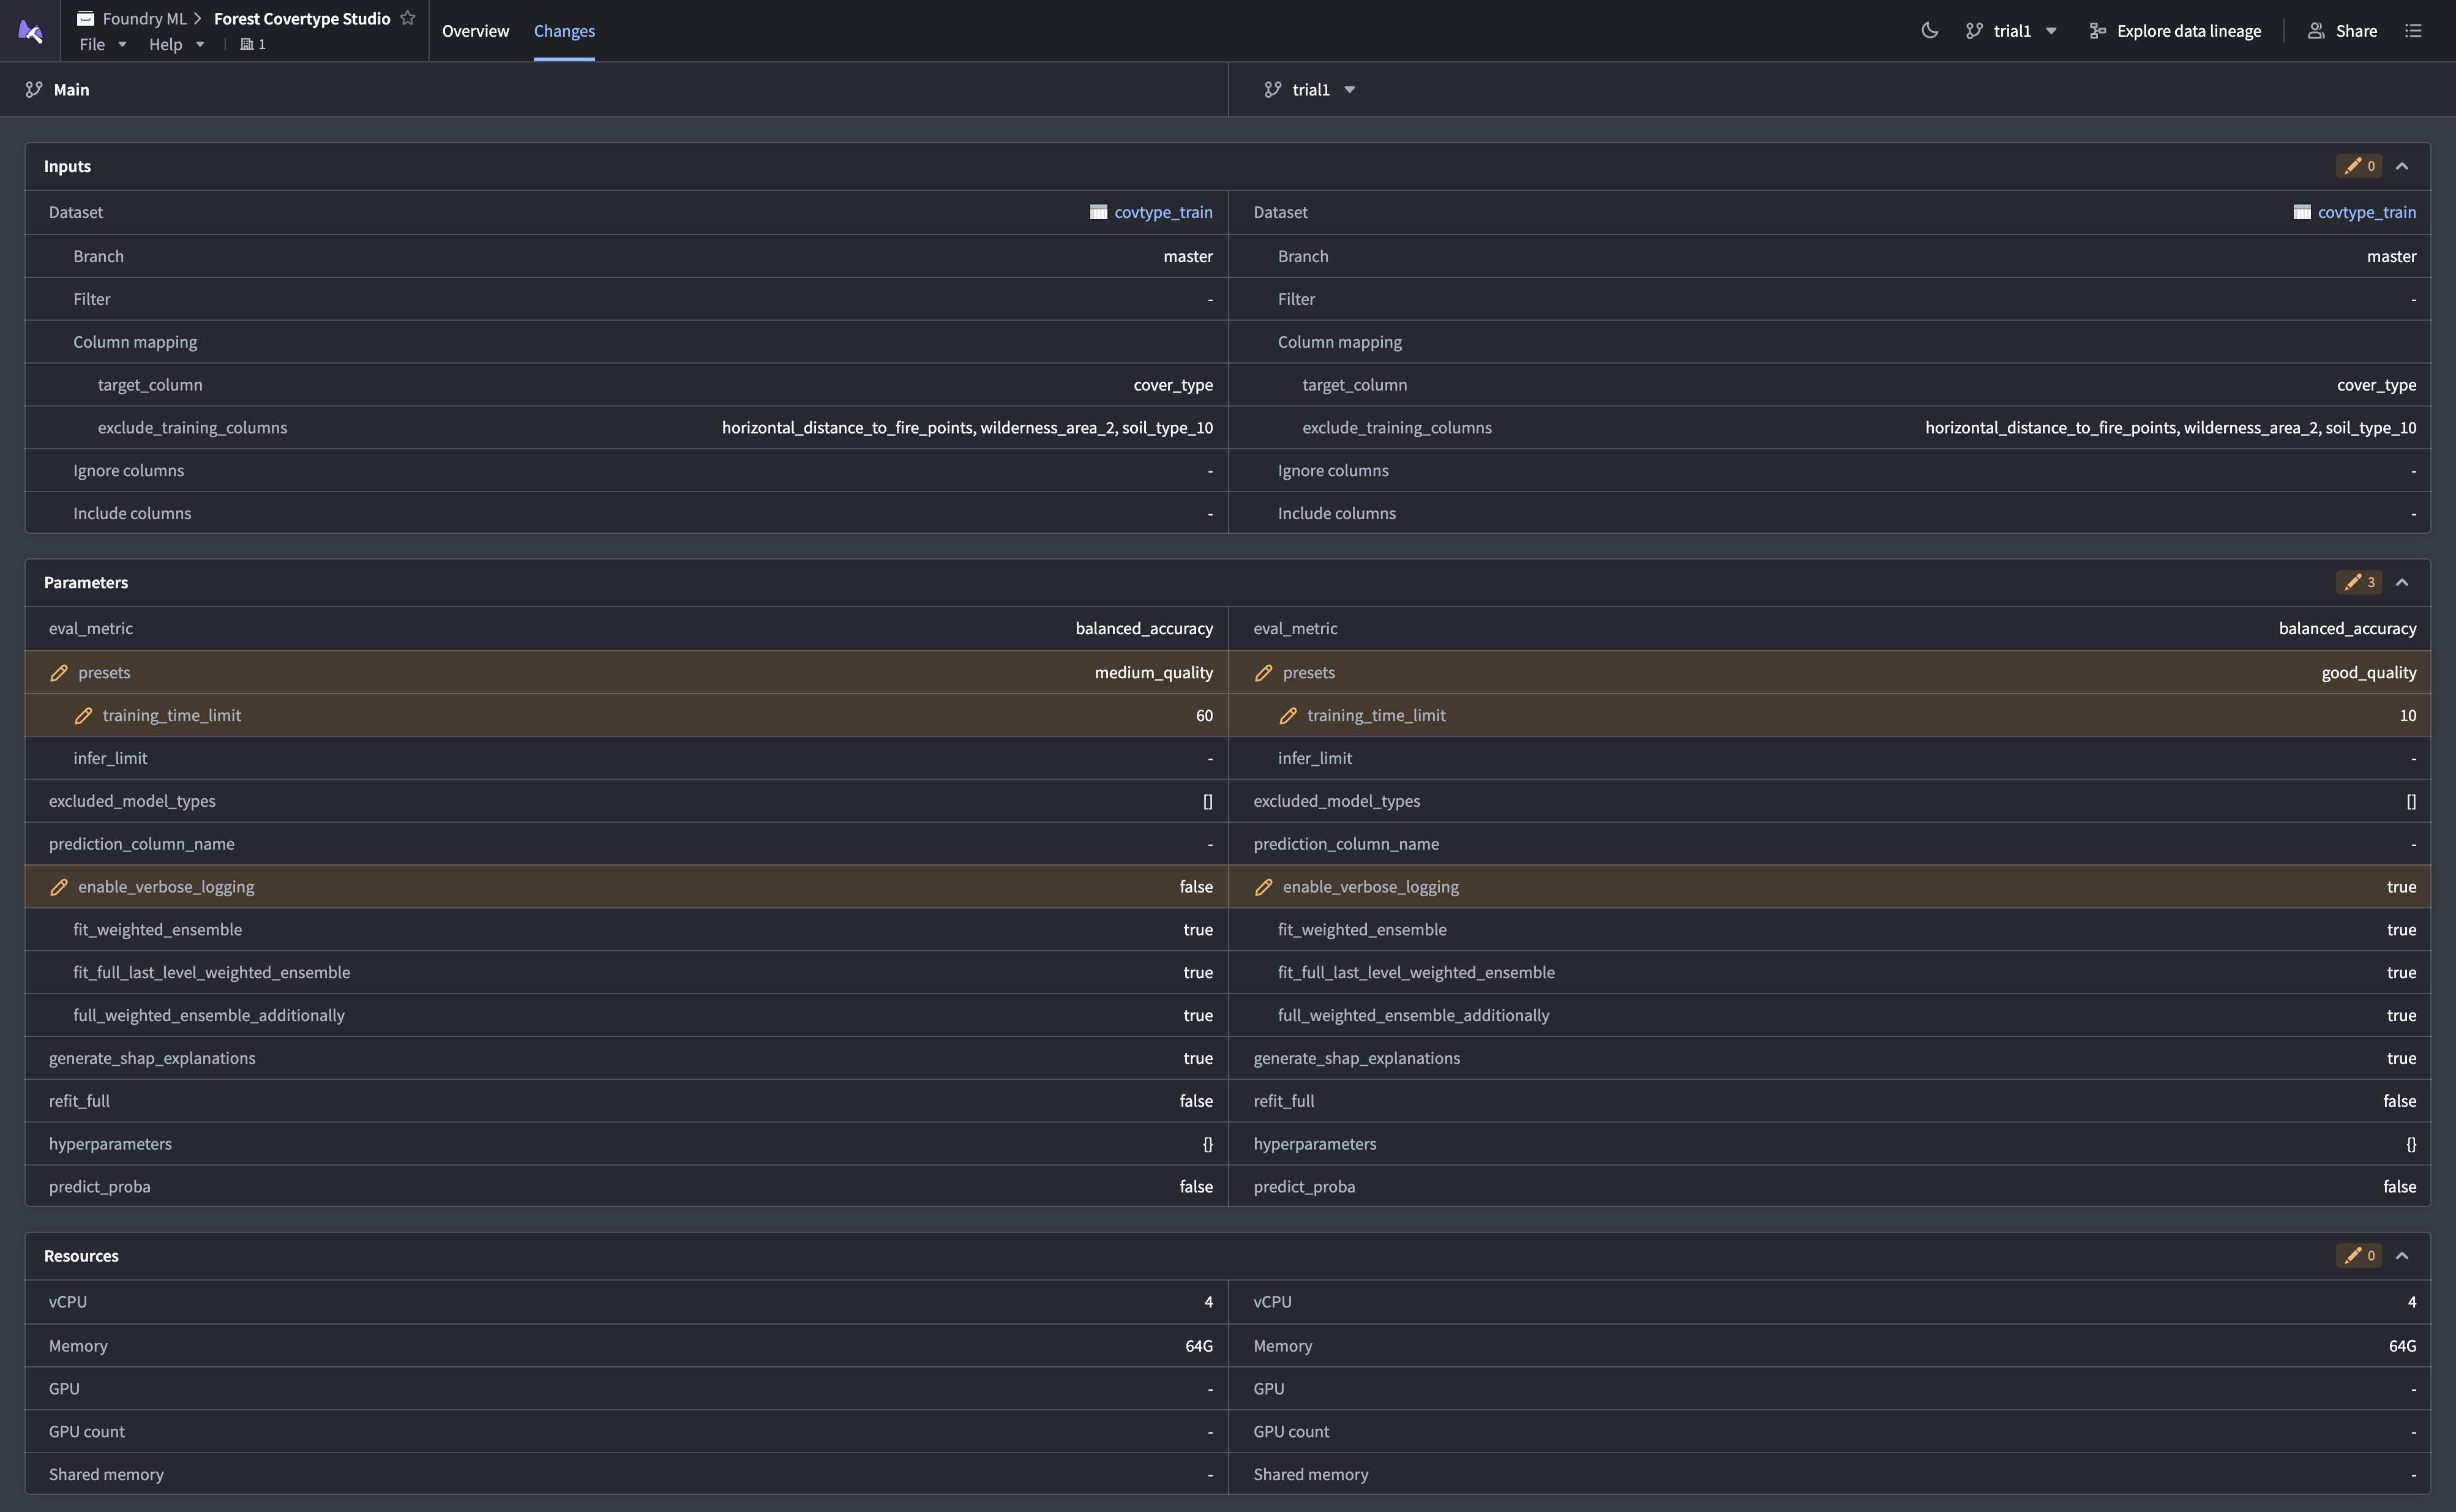
Task: Click the organization count icon labeled 1
Action: [x=253, y=44]
